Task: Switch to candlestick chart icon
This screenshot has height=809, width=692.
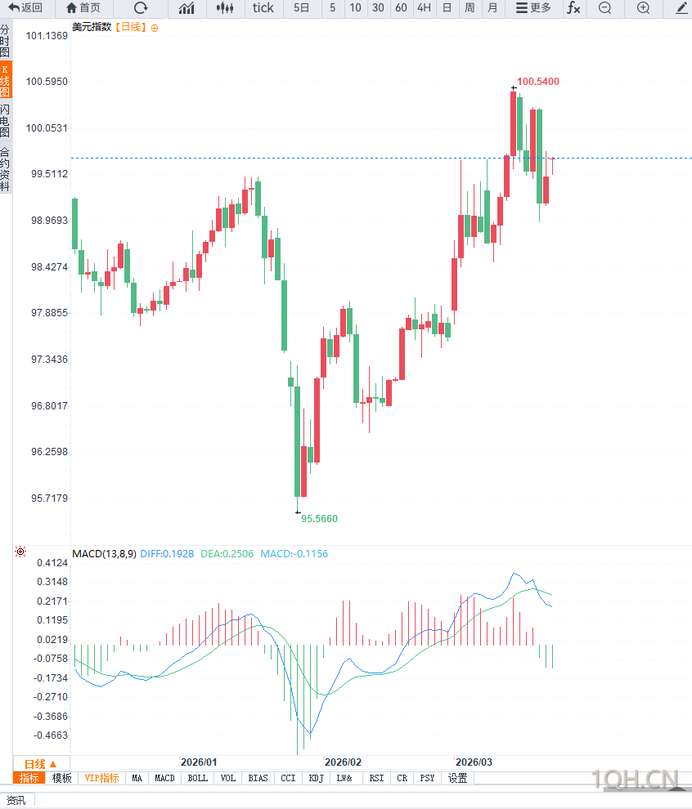Action: 225,8
